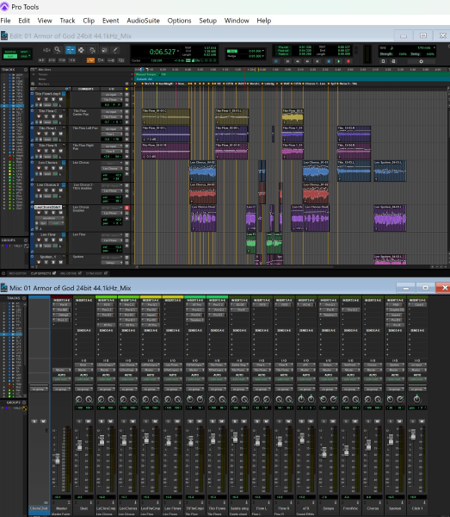The image size is (450, 517).
Task: Select first Tito Flow C yellow clip
Action: (x=166, y=117)
